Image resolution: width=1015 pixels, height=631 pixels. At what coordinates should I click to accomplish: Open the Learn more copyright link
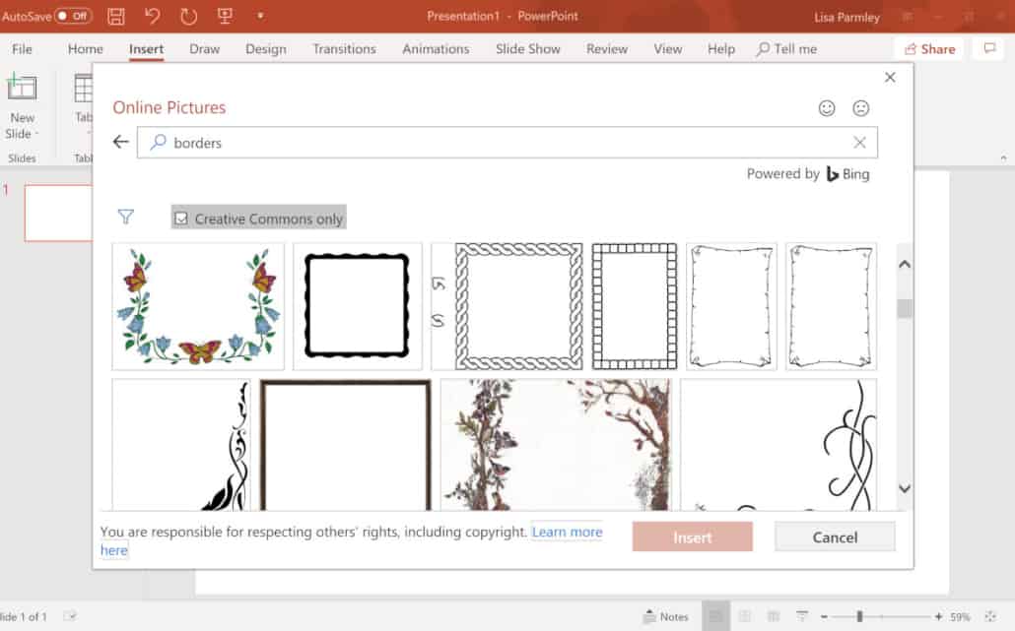click(x=567, y=531)
